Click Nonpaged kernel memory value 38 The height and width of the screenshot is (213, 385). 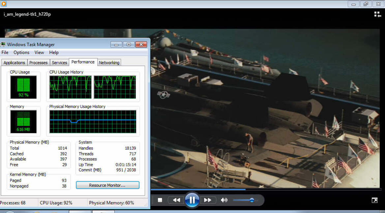64,186
